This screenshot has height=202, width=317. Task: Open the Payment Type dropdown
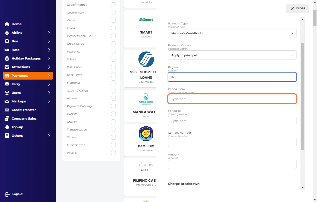click(x=232, y=33)
